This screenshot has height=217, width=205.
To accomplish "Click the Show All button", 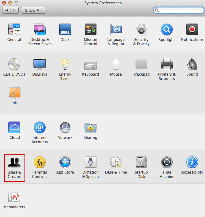I will pos(33,10).
